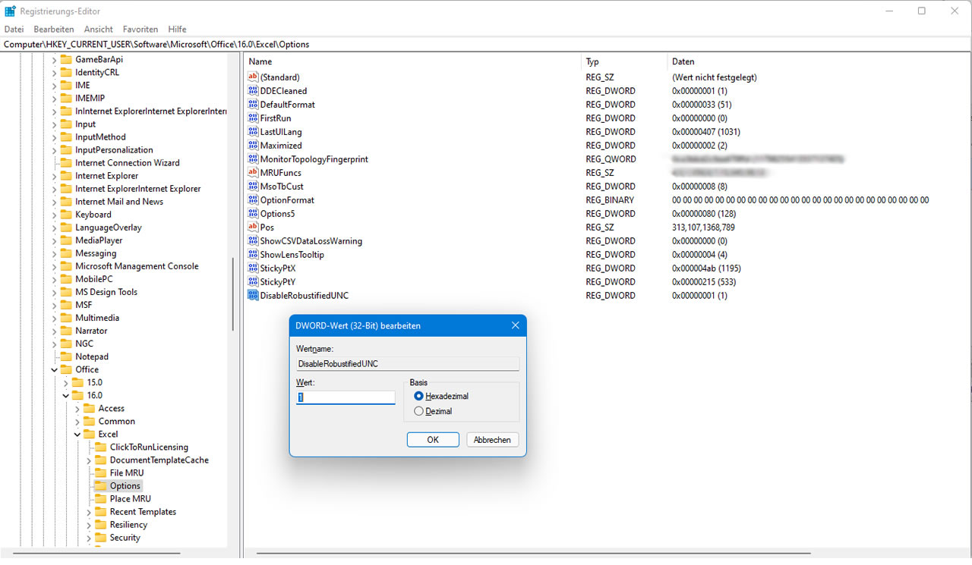Click the ShowLensTooltip value icon
The height and width of the screenshot is (565, 972).
click(254, 255)
